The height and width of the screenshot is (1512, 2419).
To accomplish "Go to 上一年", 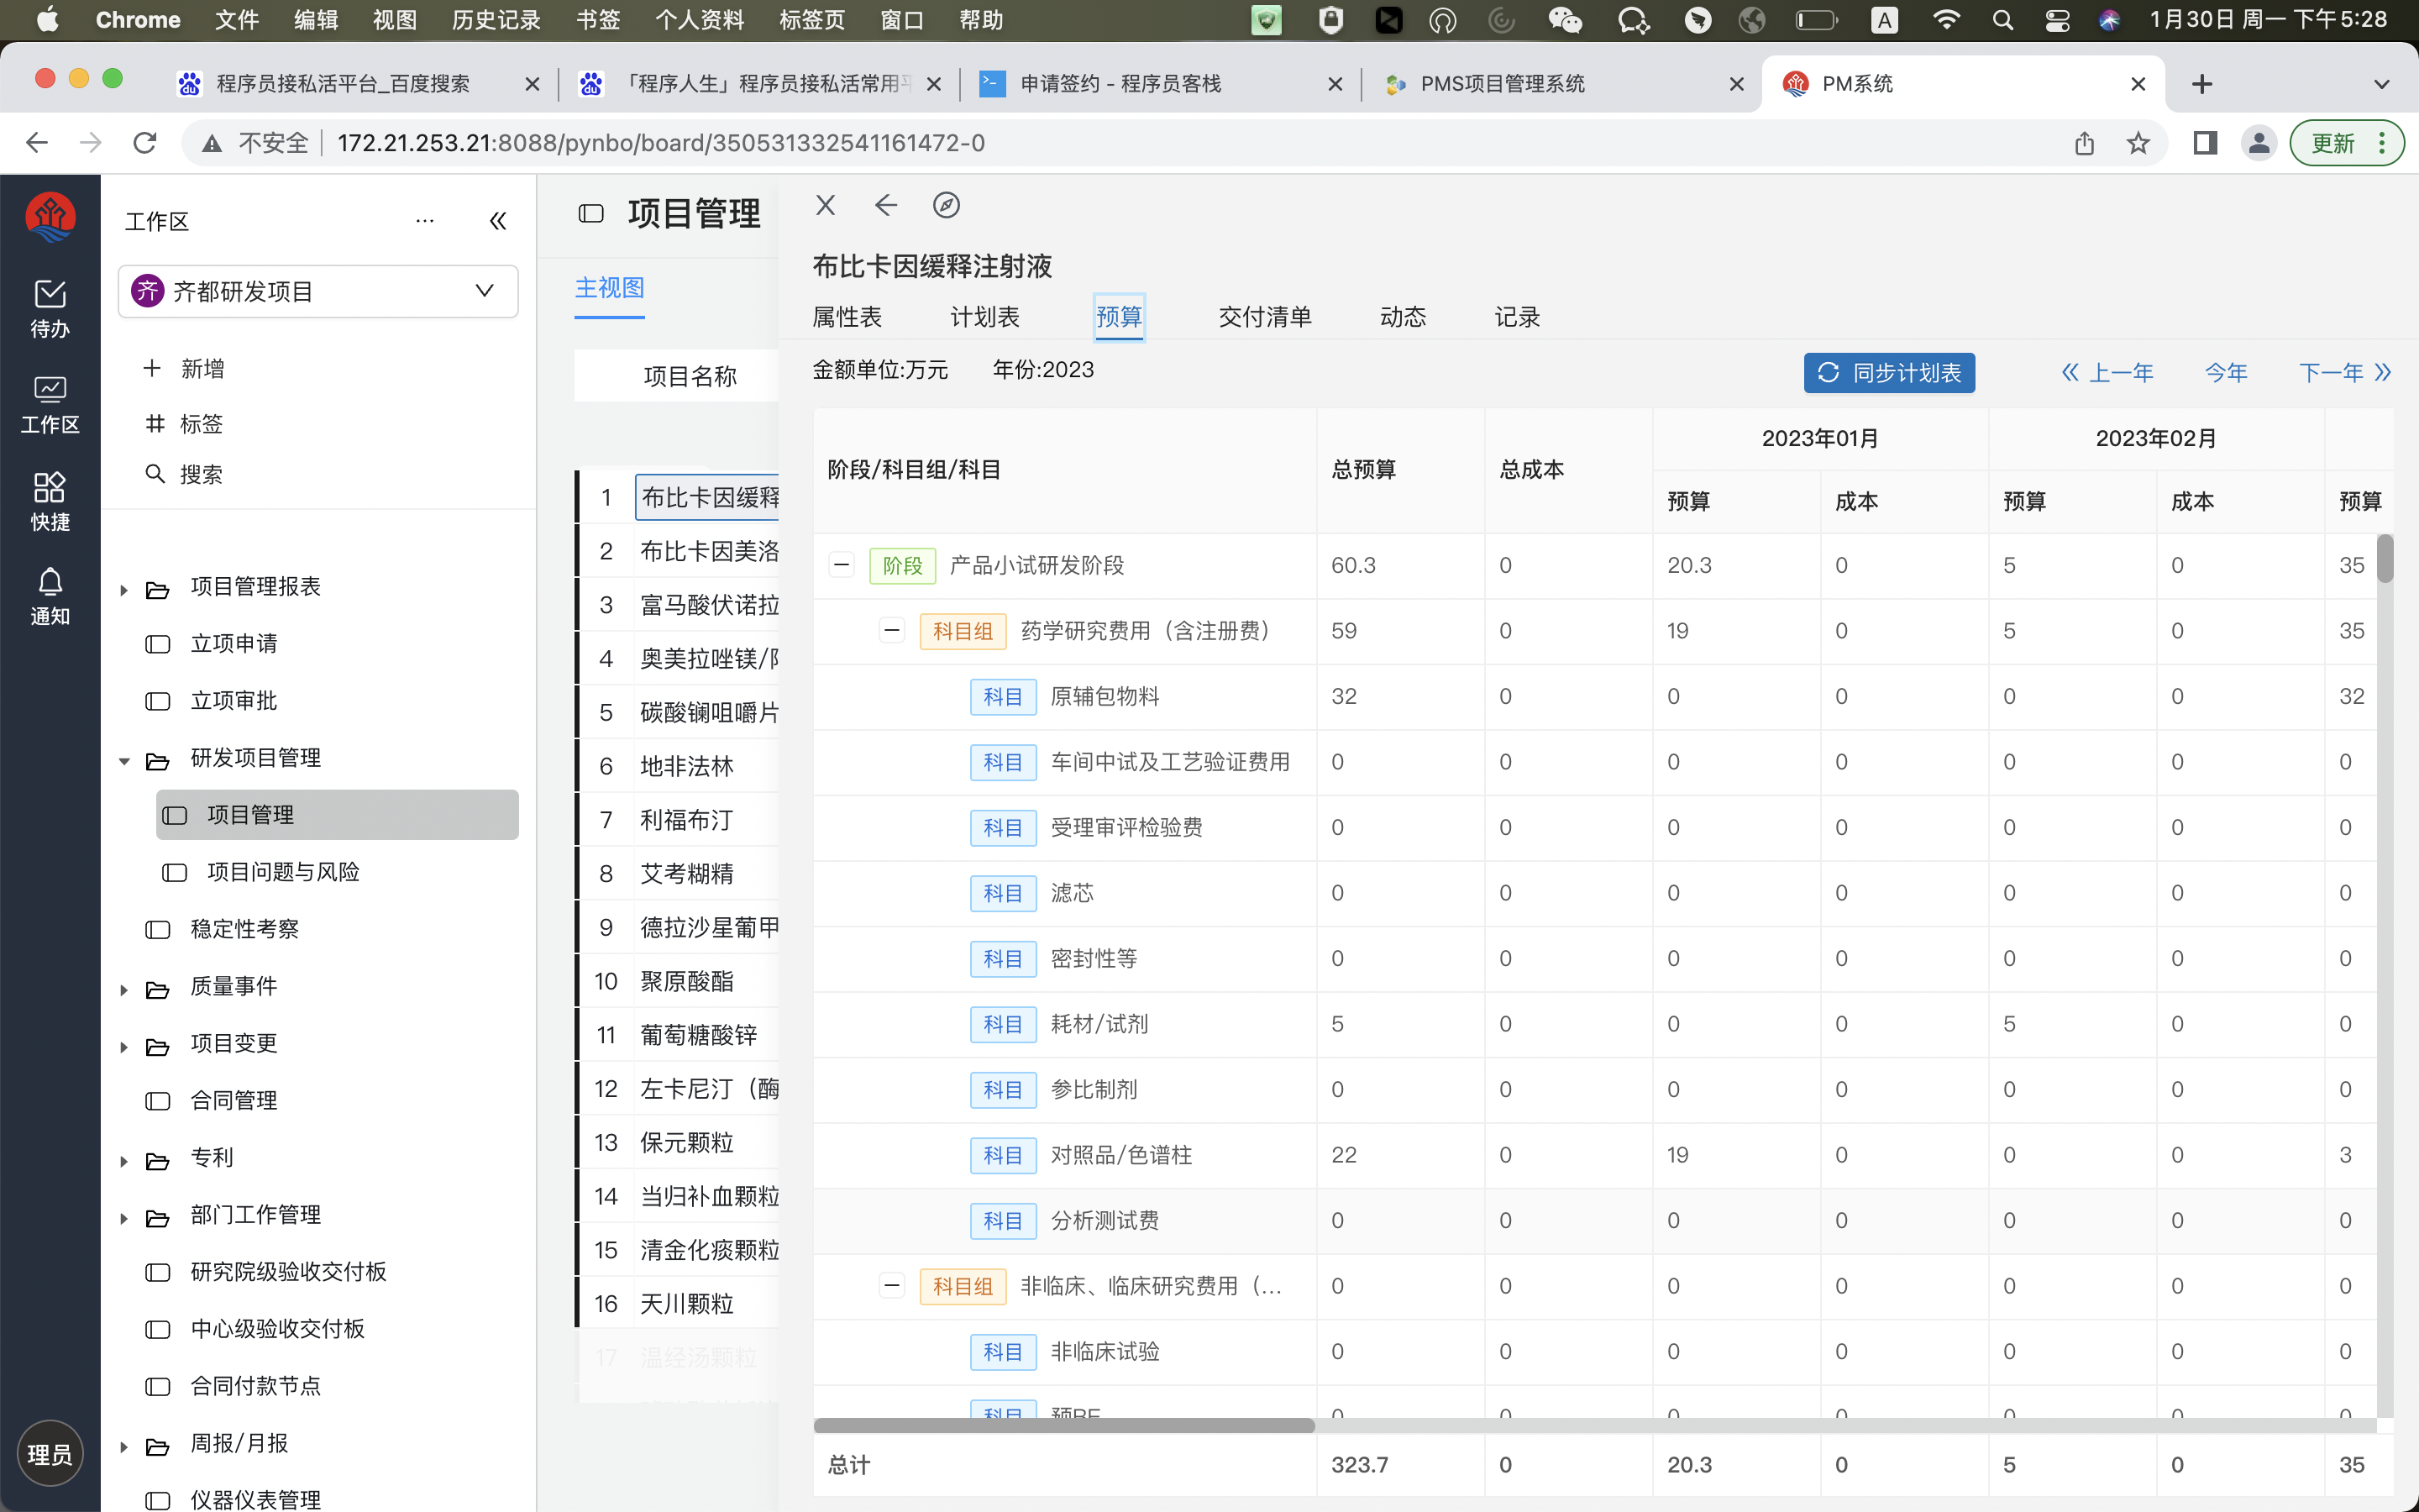I will 2107,372.
